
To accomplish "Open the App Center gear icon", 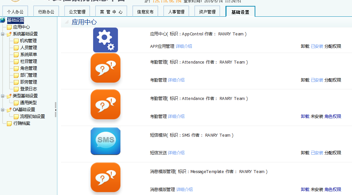I will [x=105, y=40].
